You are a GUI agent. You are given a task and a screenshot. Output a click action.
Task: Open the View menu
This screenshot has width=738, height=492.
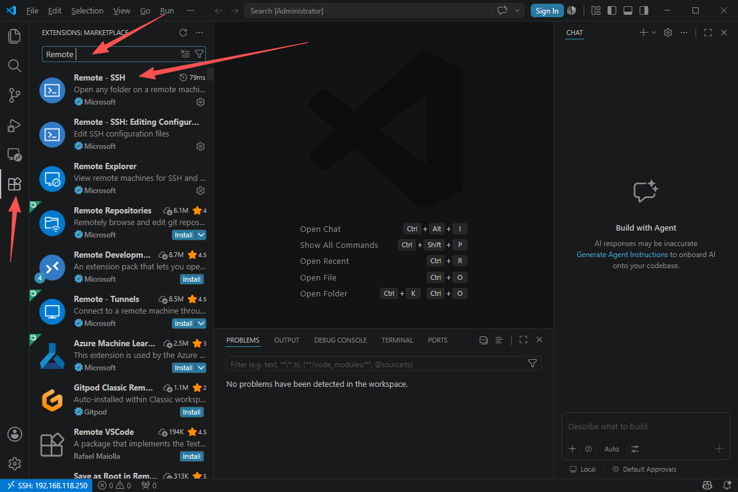tap(122, 10)
